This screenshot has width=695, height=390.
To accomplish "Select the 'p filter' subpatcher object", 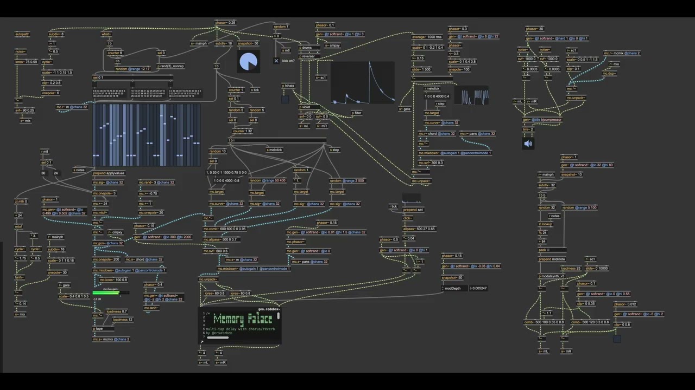I will click(356, 113).
